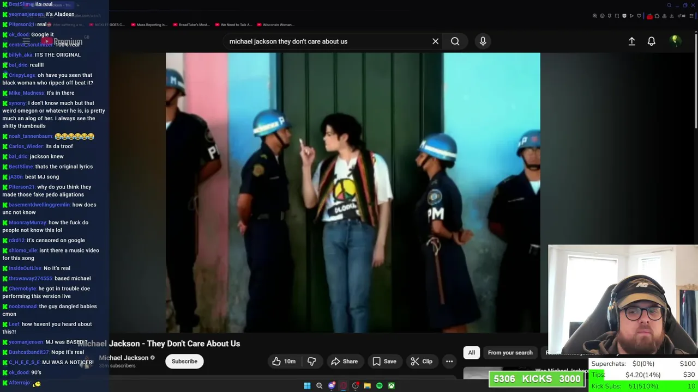698x392 pixels.
Task: Open OBS Studio from the taskbar
Action: (x=356, y=385)
